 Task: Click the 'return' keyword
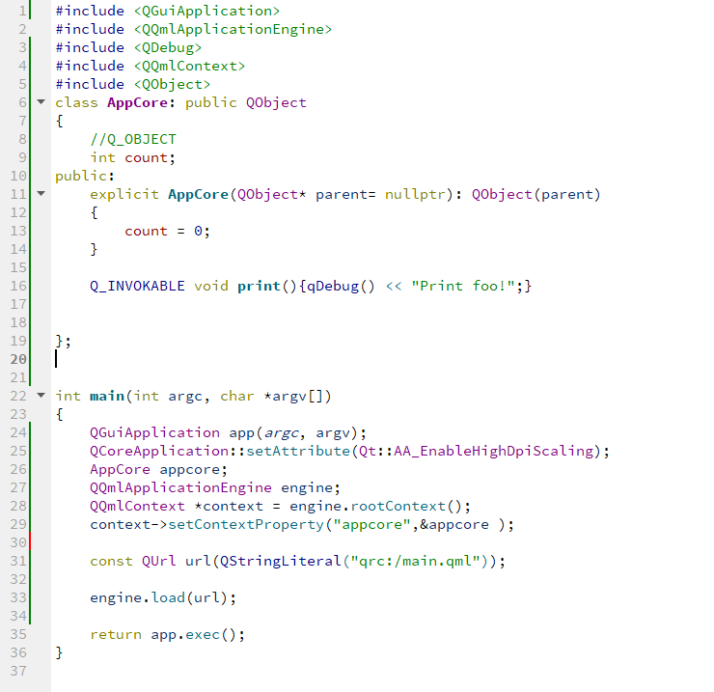116,635
